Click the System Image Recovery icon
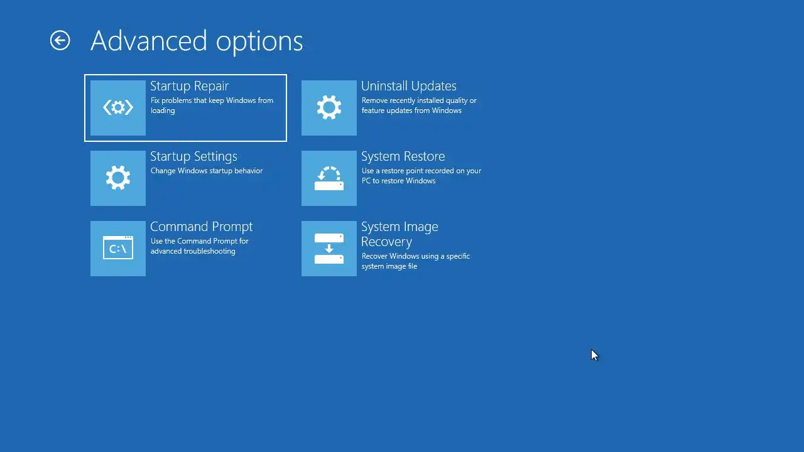Image resolution: width=804 pixels, height=452 pixels. (329, 249)
